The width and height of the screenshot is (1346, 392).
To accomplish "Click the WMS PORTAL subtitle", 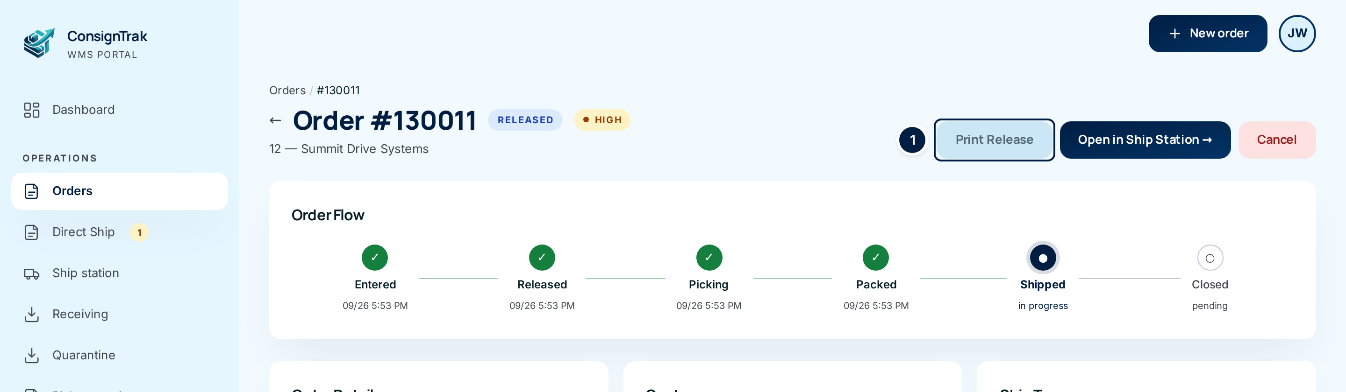I will point(102,55).
